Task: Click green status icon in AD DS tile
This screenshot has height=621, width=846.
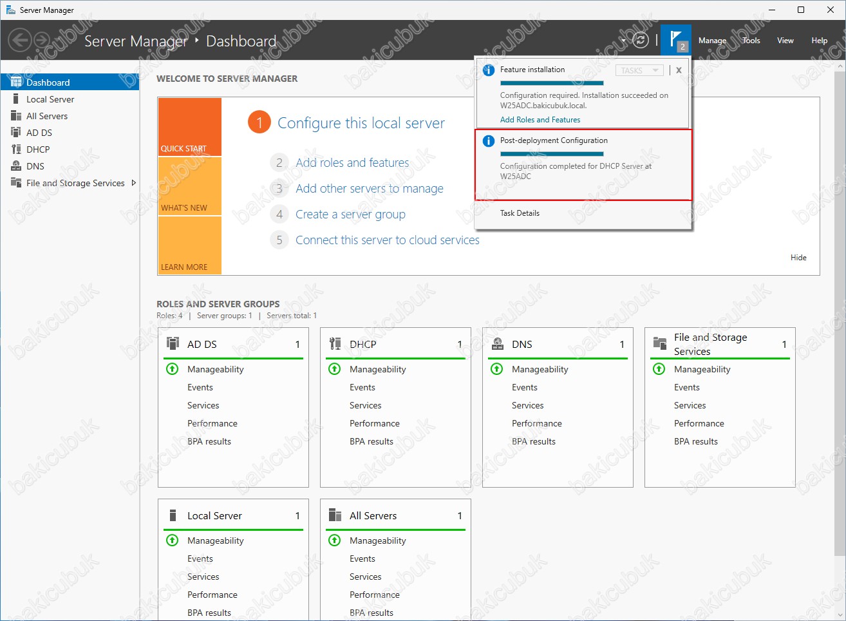Action: pyautogui.click(x=173, y=369)
